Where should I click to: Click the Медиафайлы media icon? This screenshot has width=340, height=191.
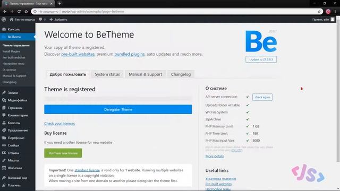pos(4,100)
